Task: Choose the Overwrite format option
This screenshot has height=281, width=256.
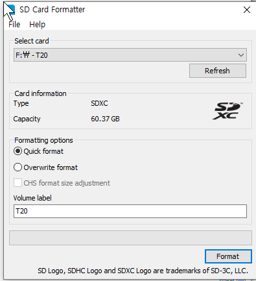Action: (x=17, y=167)
